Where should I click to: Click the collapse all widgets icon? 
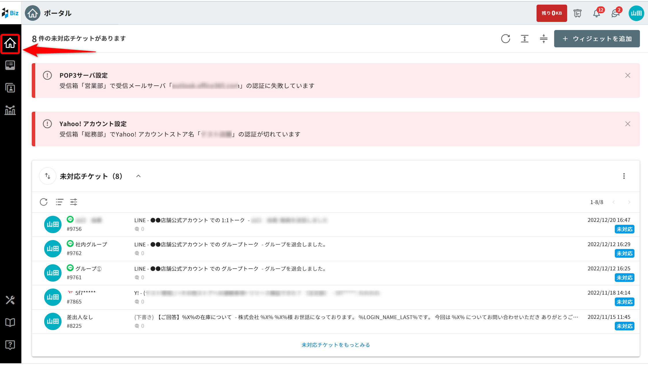click(543, 39)
